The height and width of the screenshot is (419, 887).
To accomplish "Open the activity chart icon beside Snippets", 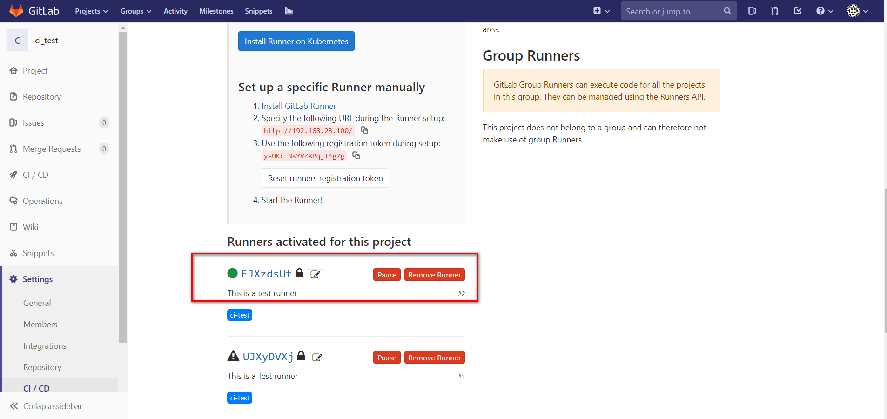I will (x=289, y=11).
